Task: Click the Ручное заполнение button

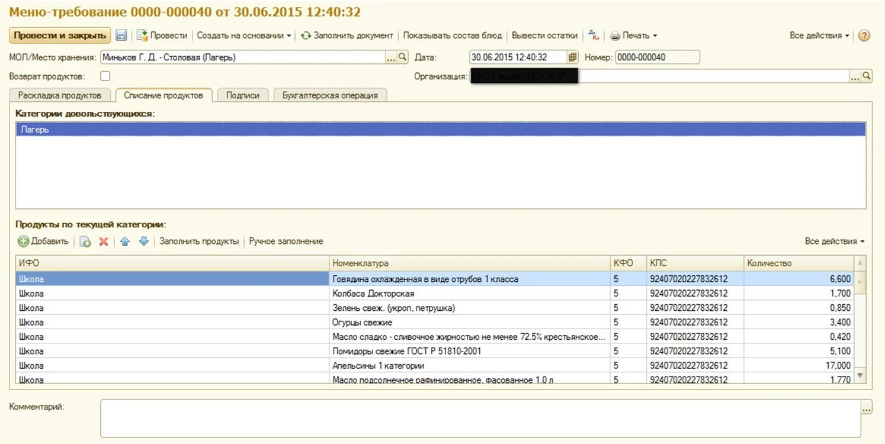Action: (x=286, y=242)
